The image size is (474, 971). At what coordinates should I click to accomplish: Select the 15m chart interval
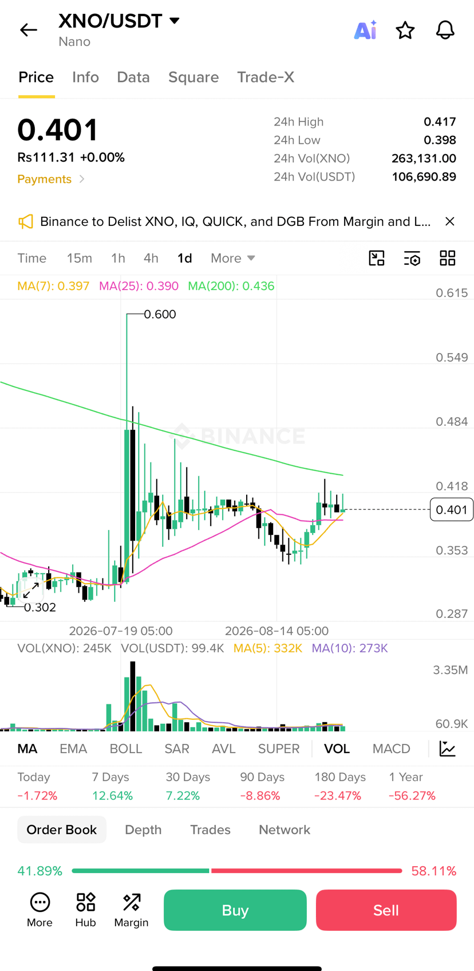pyautogui.click(x=80, y=258)
